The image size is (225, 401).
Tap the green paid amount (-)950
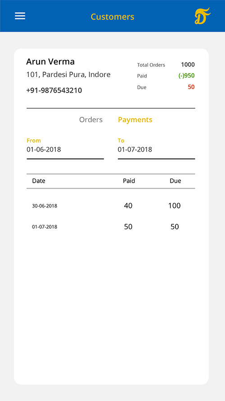click(186, 76)
